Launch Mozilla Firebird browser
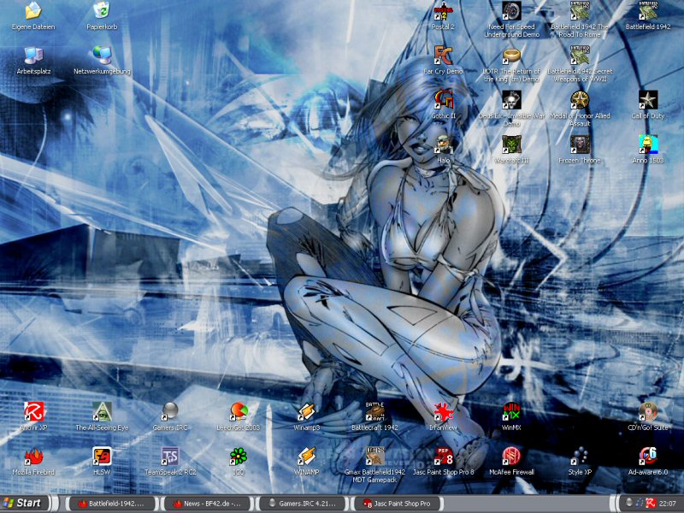The width and height of the screenshot is (684, 513). pyautogui.click(x=33, y=457)
